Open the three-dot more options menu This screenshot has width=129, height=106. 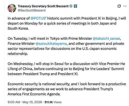tap(125, 6)
